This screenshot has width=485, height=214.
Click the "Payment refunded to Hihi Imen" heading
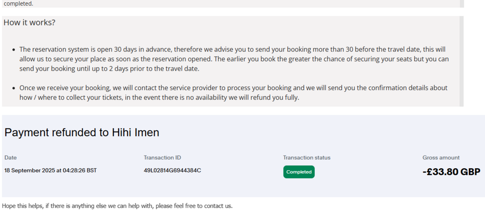click(x=82, y=132)
